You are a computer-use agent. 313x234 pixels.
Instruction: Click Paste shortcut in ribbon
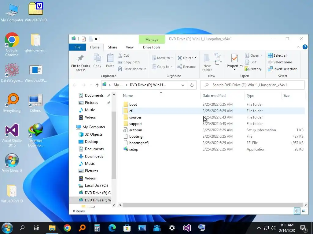click(132, 69)
